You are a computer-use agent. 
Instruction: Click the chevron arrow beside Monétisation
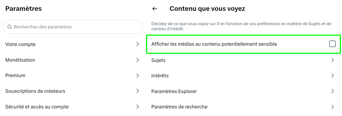138,60
